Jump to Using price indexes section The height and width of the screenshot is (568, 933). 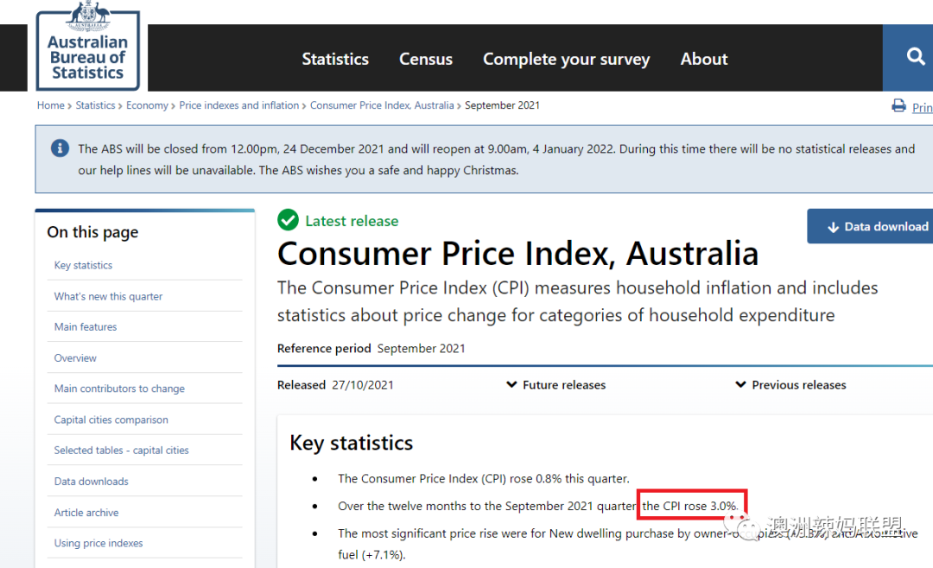(x=98, y=543)
